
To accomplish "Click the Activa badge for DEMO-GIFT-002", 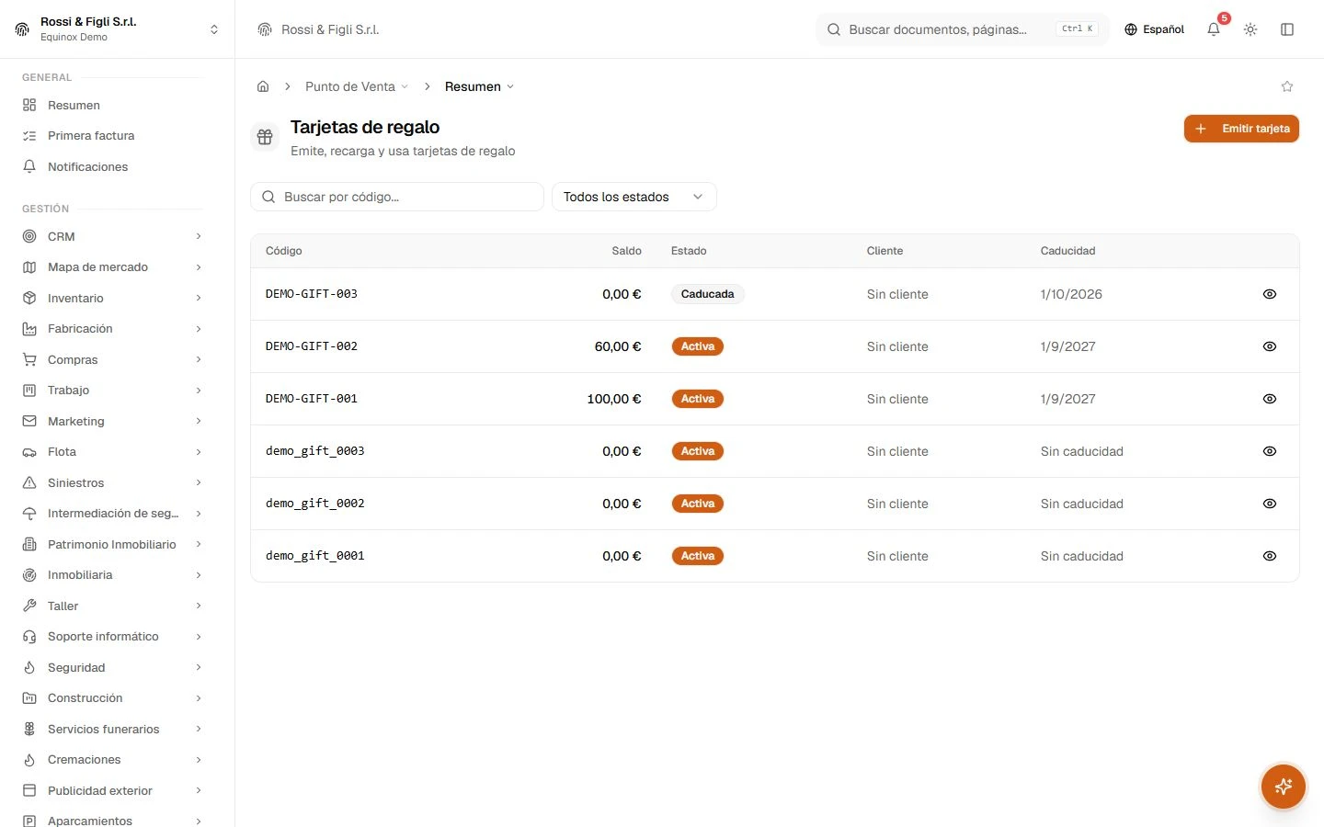I will 698,346.
